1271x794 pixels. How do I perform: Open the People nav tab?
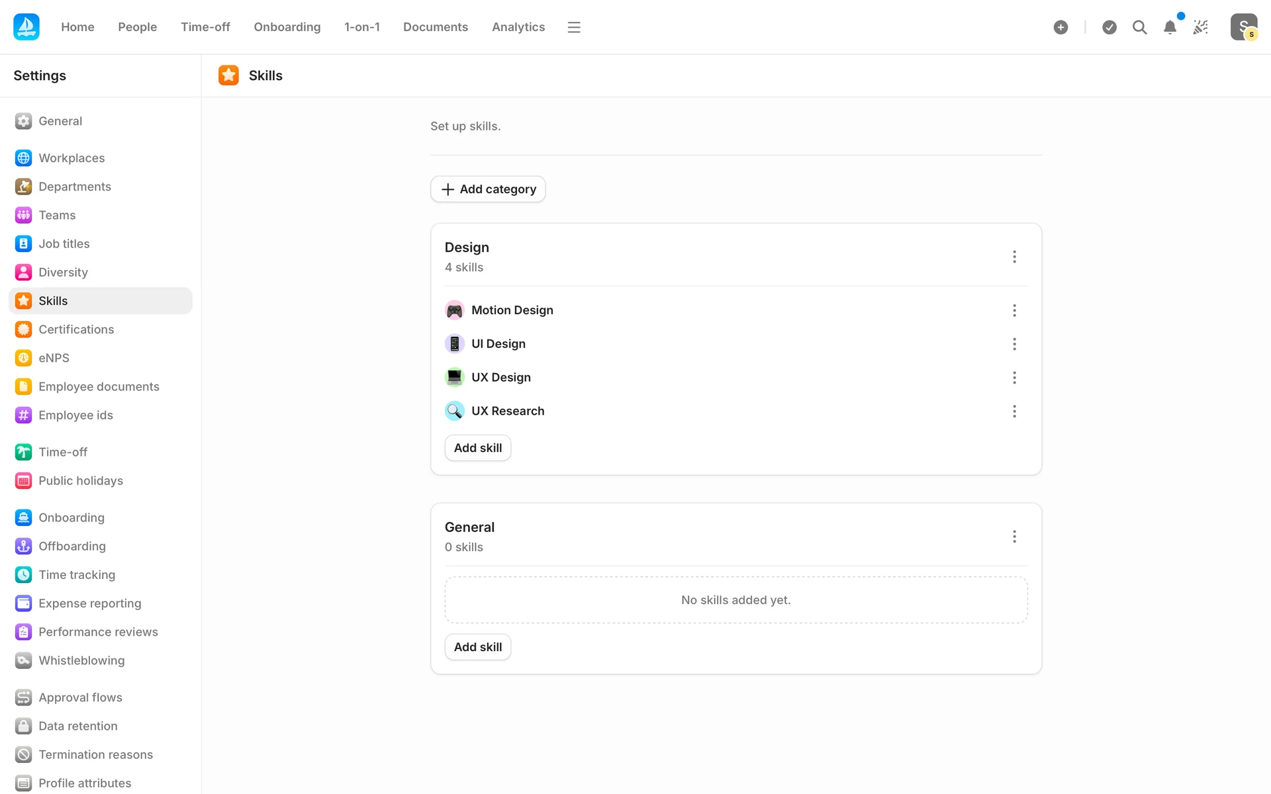(137, 27)
